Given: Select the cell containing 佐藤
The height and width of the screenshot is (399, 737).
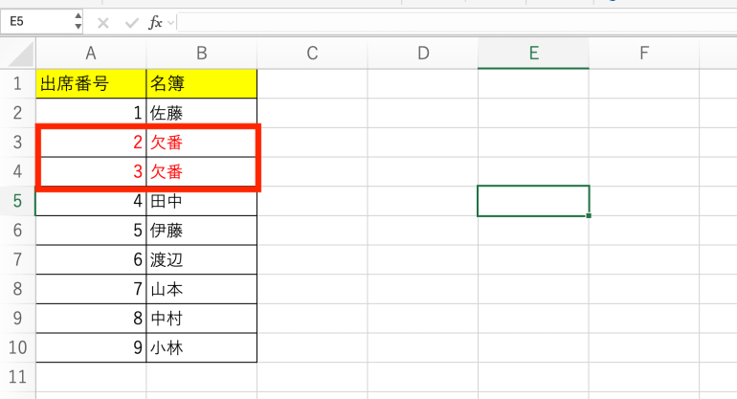Looking at the screenshot, I should point(202,113).
